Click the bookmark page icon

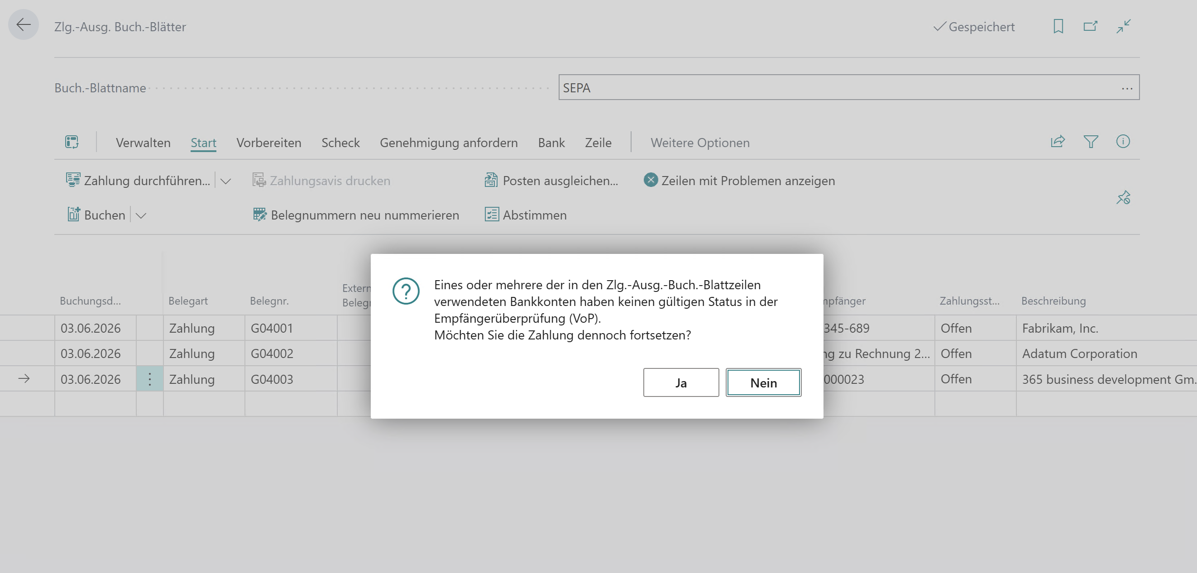(x=1058, y=27)
